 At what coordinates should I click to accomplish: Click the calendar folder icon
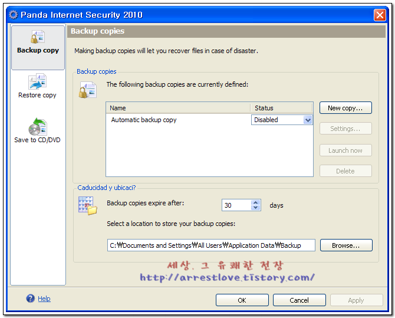coord(87,206)
